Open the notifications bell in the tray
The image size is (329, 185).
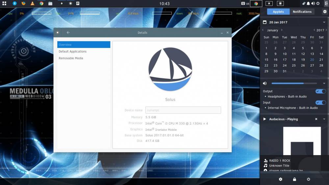tap(308, 3)
